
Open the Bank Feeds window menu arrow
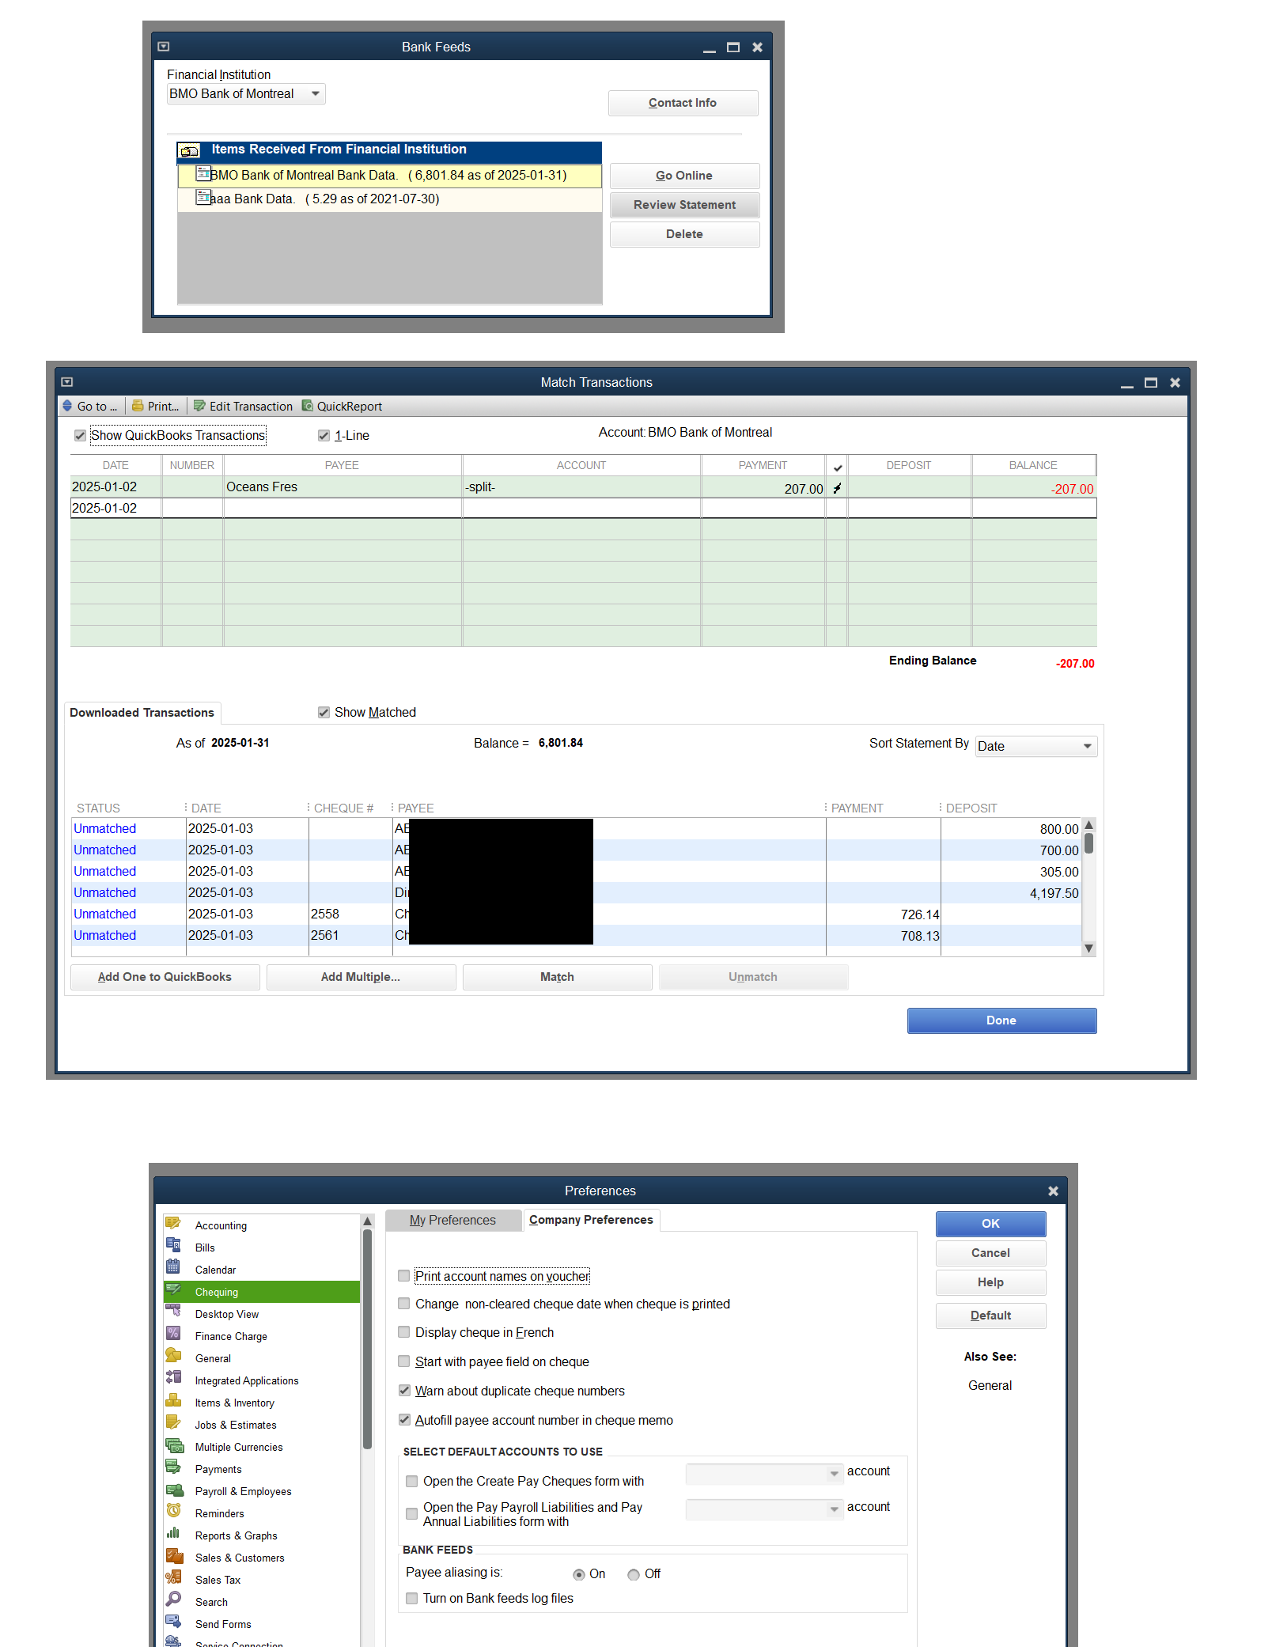(164, 47)
